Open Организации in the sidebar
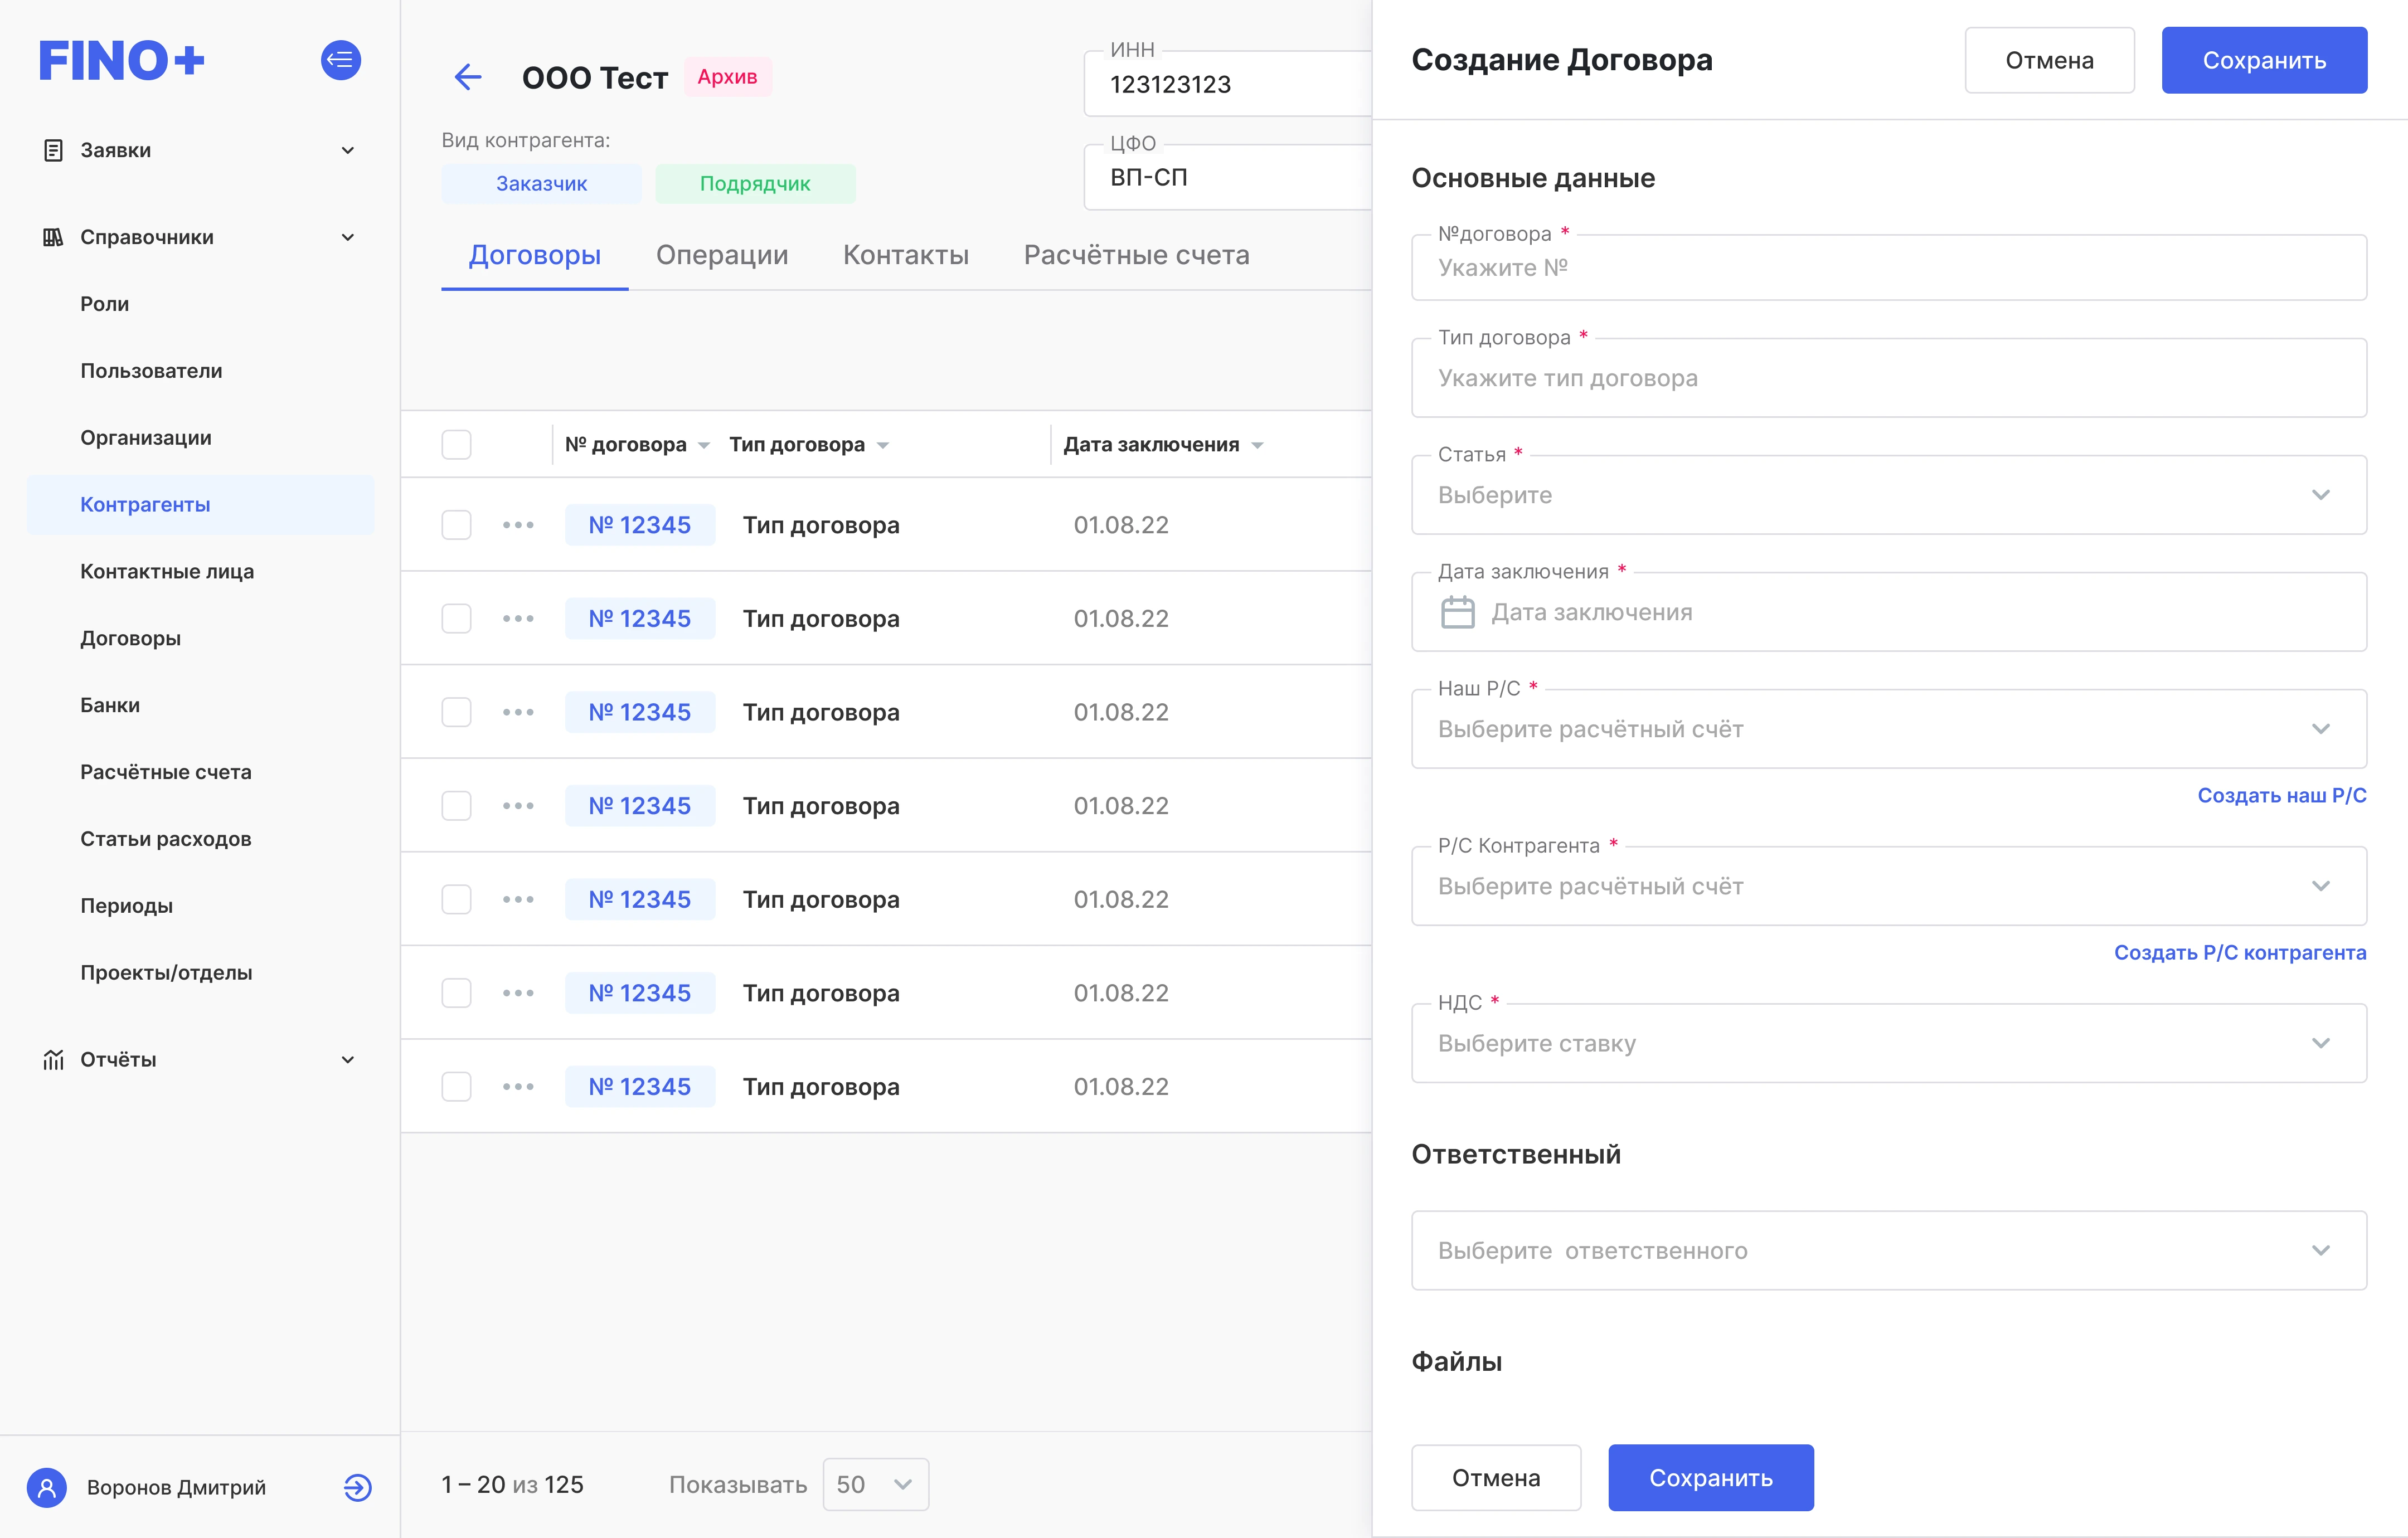 pyautogui.click(x=146, y=438)
